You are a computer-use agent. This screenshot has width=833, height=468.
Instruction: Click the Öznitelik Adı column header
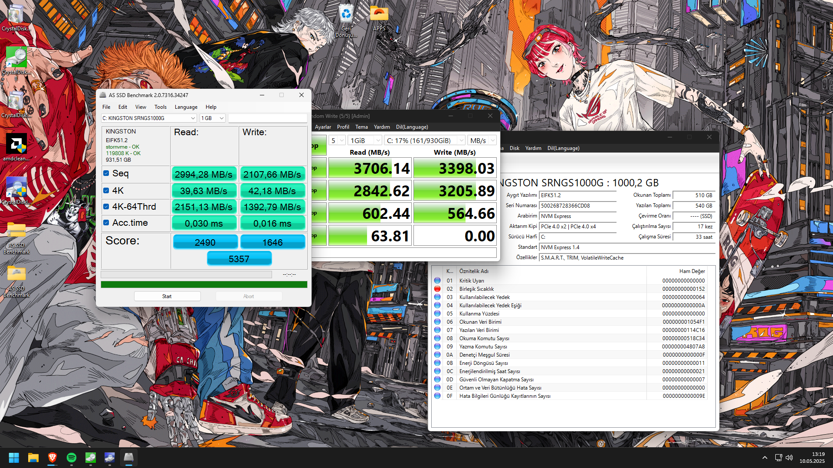click(474, 271)
